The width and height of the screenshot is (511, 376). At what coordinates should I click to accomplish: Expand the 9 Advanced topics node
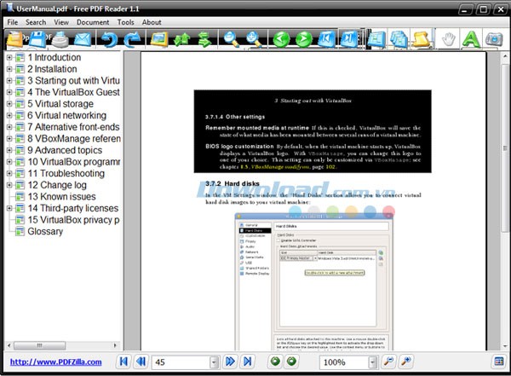coord(9,150)
